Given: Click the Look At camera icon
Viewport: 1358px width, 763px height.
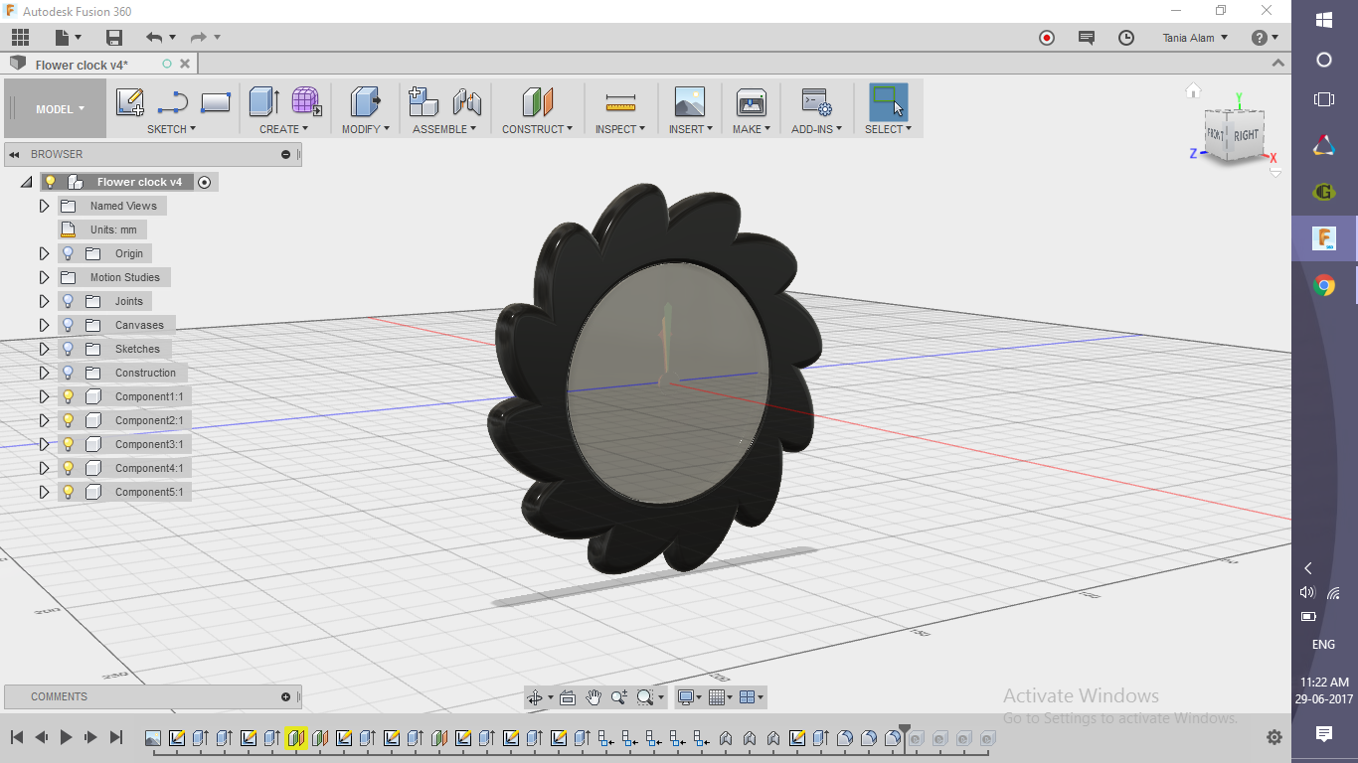Looking at the screenshot, I should click(568, 697).
